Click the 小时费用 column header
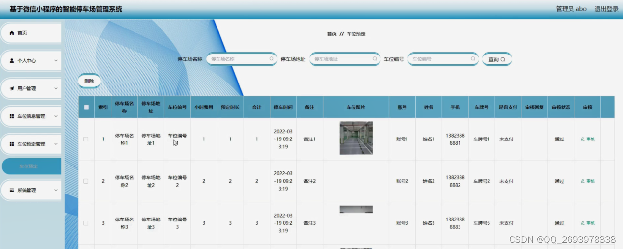This screenshot has height=249, width=623. (x=204, y=107)
